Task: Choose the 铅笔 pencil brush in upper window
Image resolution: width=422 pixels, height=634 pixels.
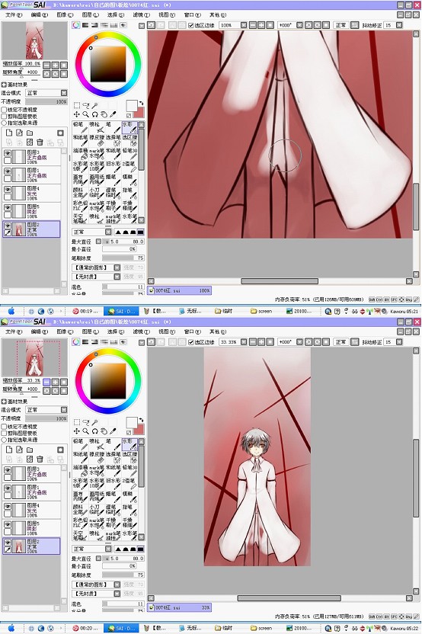Action: point(80,127)
